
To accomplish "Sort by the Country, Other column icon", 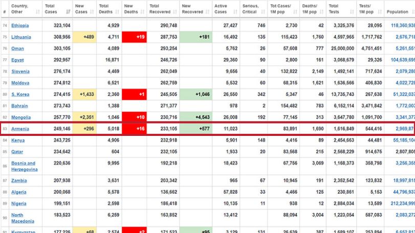I will coord(37,12).
